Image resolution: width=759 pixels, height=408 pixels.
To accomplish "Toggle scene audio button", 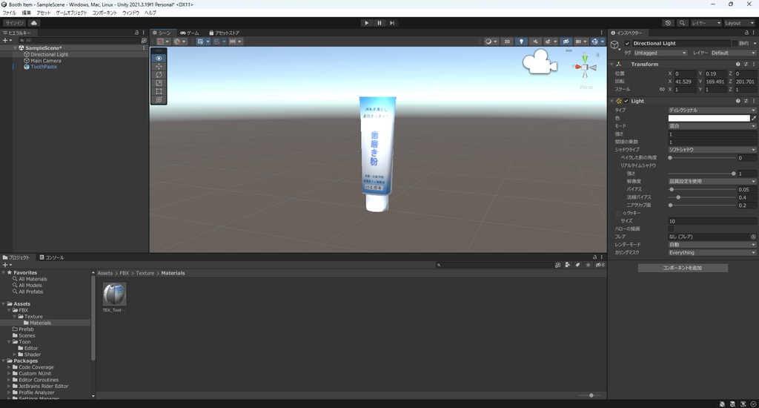I will coord(535,42).
